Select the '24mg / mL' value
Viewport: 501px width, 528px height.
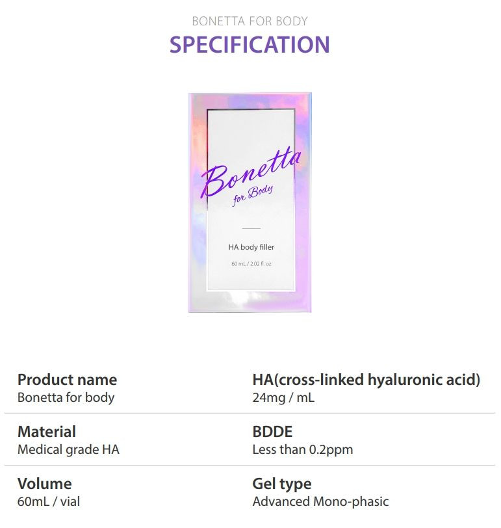point(284,398)
